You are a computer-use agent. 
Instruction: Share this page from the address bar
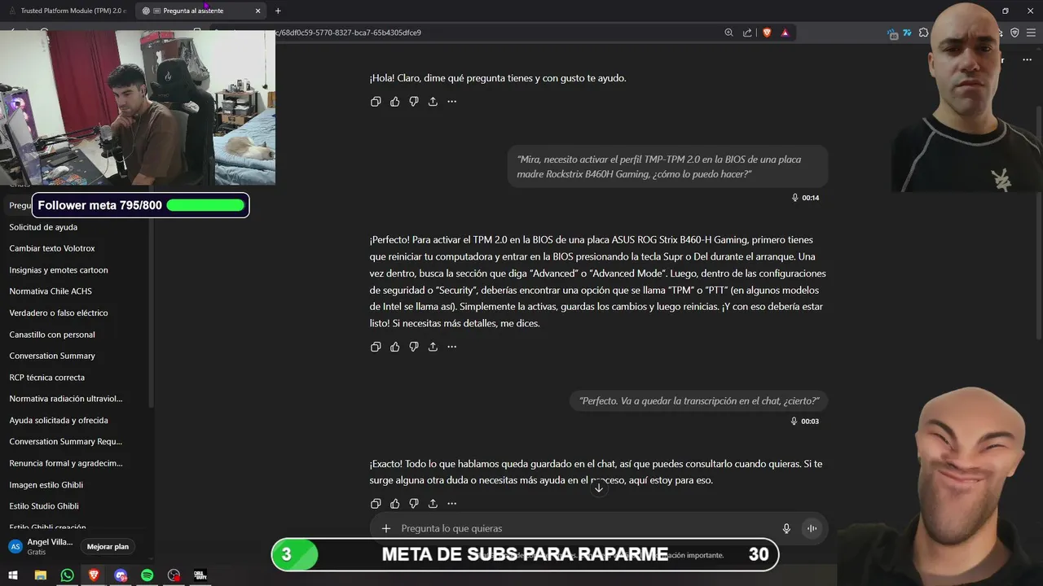coord(747,33)
